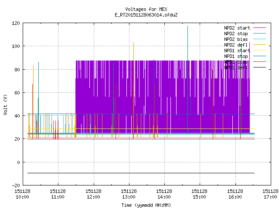
Task: Click the x-axis tick label 10:00
Action: pyautogui.click(x=22, y=197)
